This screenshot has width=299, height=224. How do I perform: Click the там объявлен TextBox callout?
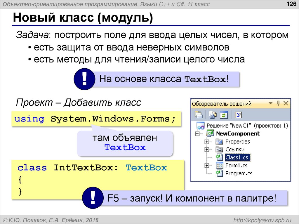point(125,143)
